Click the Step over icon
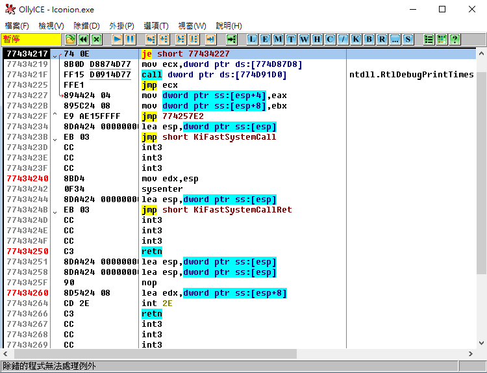487x373 pixels. coord(164,40)
